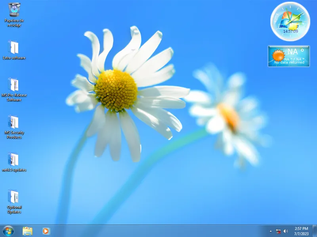This screenshot has width=317, height=237.
Task: Show hidden system tray icons arrow
Action: tap(271, 231)
